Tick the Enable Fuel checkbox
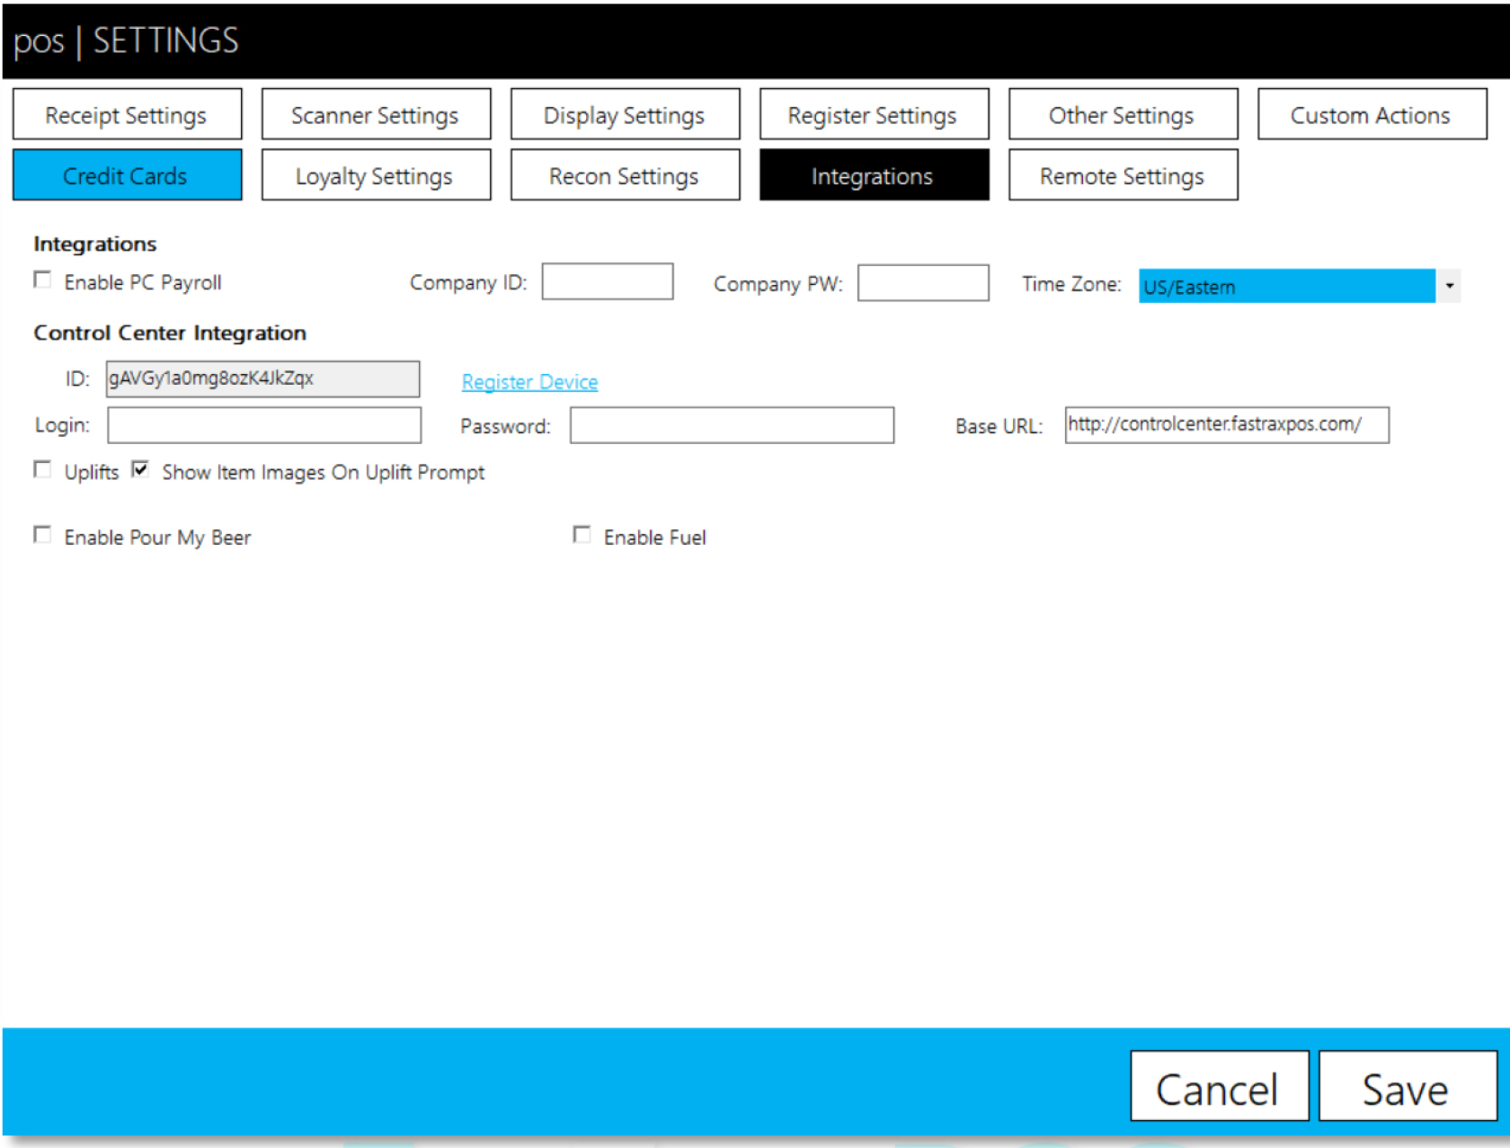 click(x=582, y=536)
